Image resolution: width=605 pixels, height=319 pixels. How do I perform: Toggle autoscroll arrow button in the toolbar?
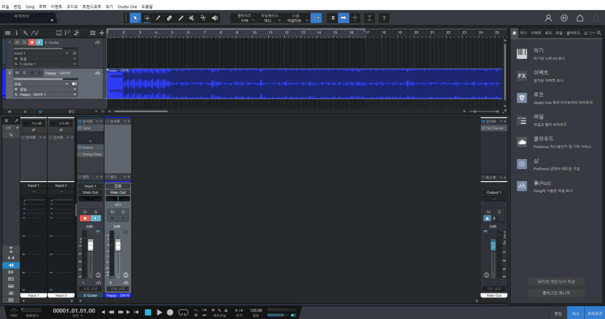coord(343,18)
